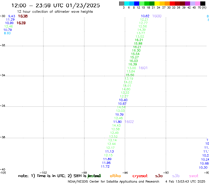Click the wave height value '11.80'

click(117, 122)
